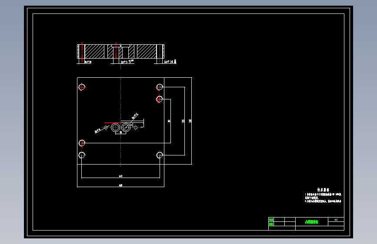Click the innermost vertical dimension value right of plan view
This screenshot has height=244, width=377.
[169, 121]
